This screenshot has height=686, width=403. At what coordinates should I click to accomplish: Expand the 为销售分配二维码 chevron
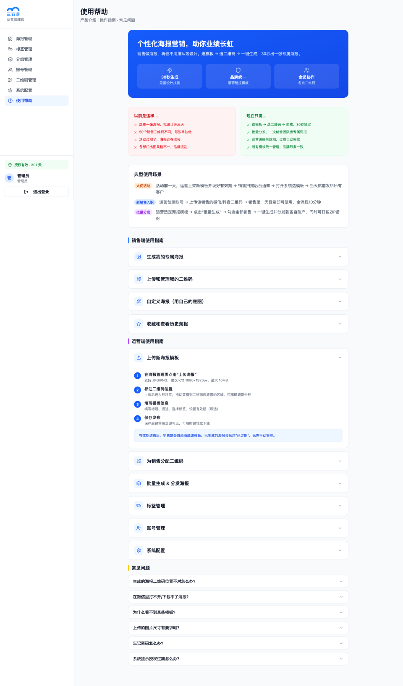click(340, 461)
